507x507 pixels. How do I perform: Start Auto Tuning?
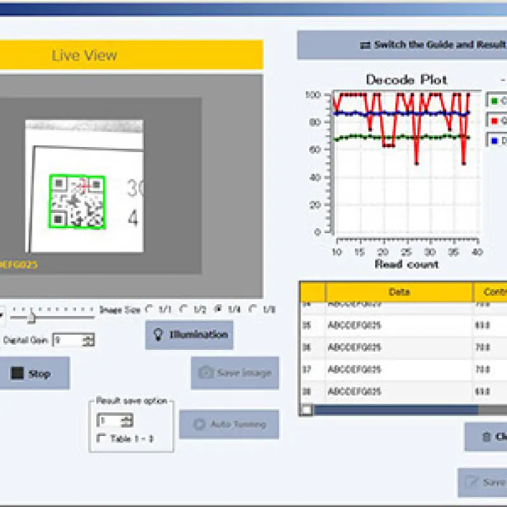click(x=229, y=424)
